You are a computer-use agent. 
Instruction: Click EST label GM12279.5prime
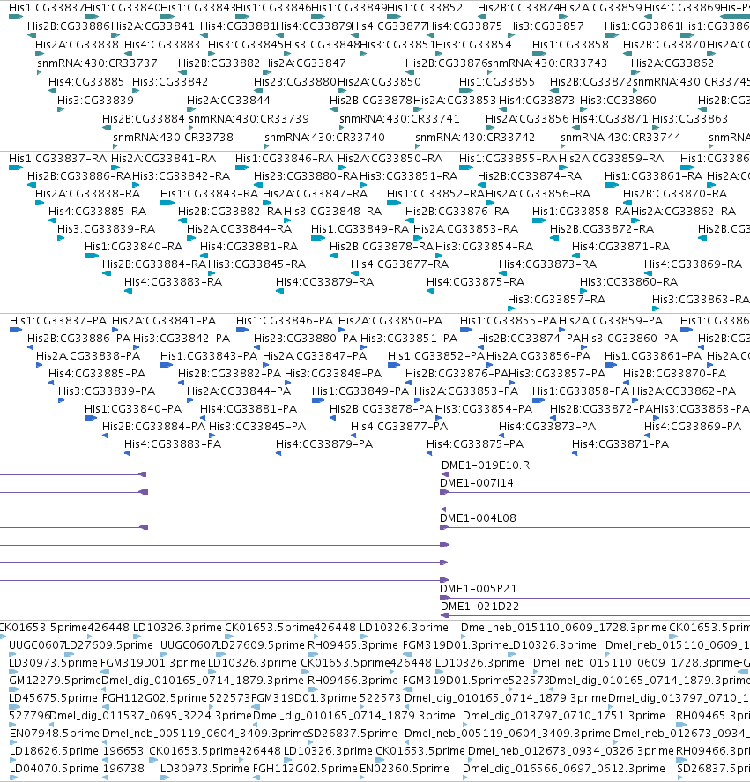[55, 681]
